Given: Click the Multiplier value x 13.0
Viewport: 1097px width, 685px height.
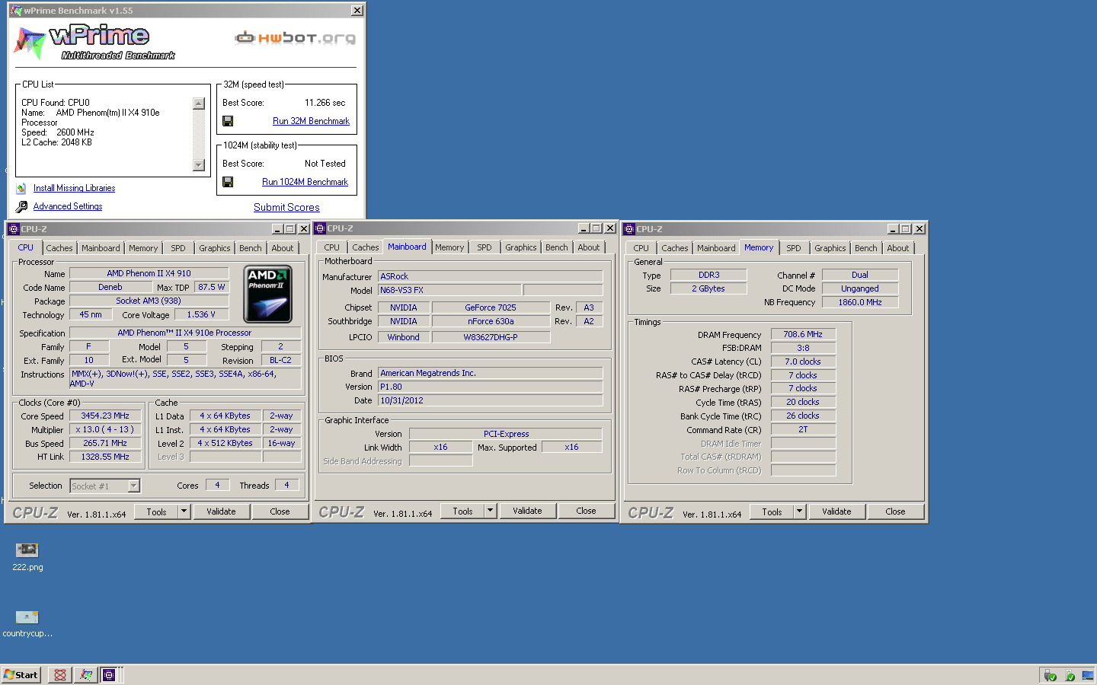Looking at the screenshot, I should click(x=104, y=429).
